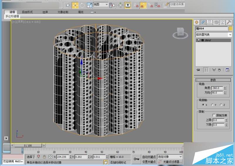Screen dimensions: 235x166
Task: Enable the 限制效果 checkbox
Action: click(x=214, y=115)
